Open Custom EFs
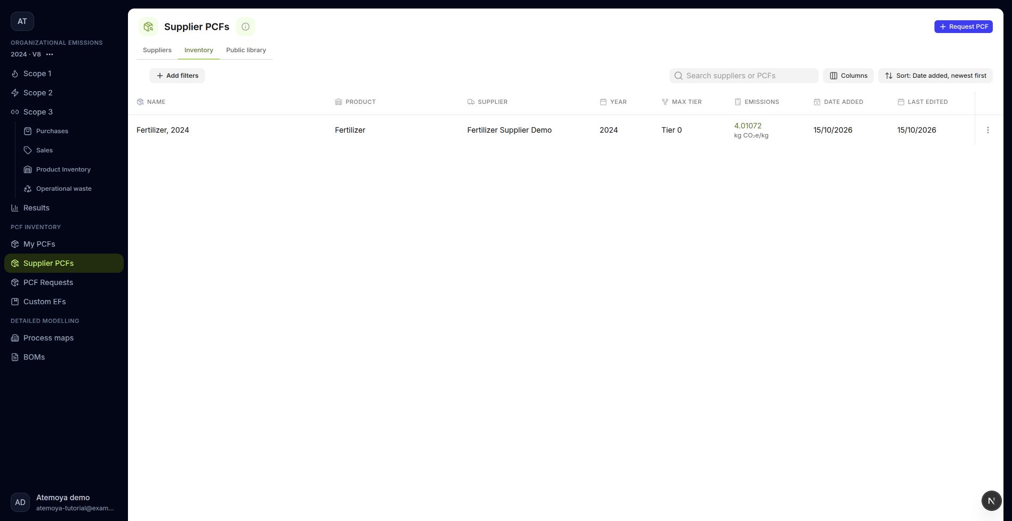This screenshot has height=521, width=1012. 64,302
